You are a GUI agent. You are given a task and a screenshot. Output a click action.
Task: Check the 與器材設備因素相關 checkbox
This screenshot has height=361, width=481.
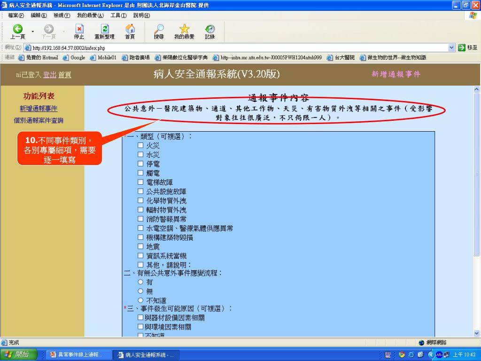tap(140, 317)
